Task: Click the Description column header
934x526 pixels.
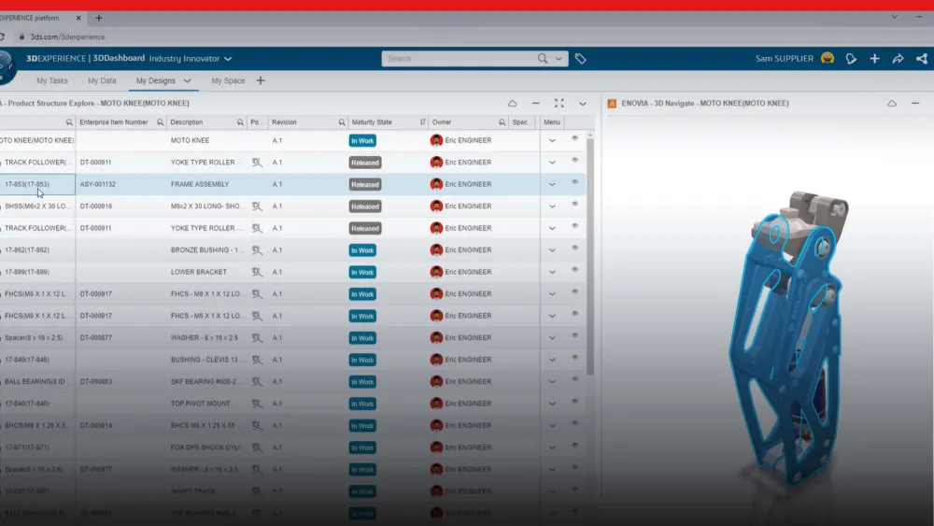Action: [187, 122]
